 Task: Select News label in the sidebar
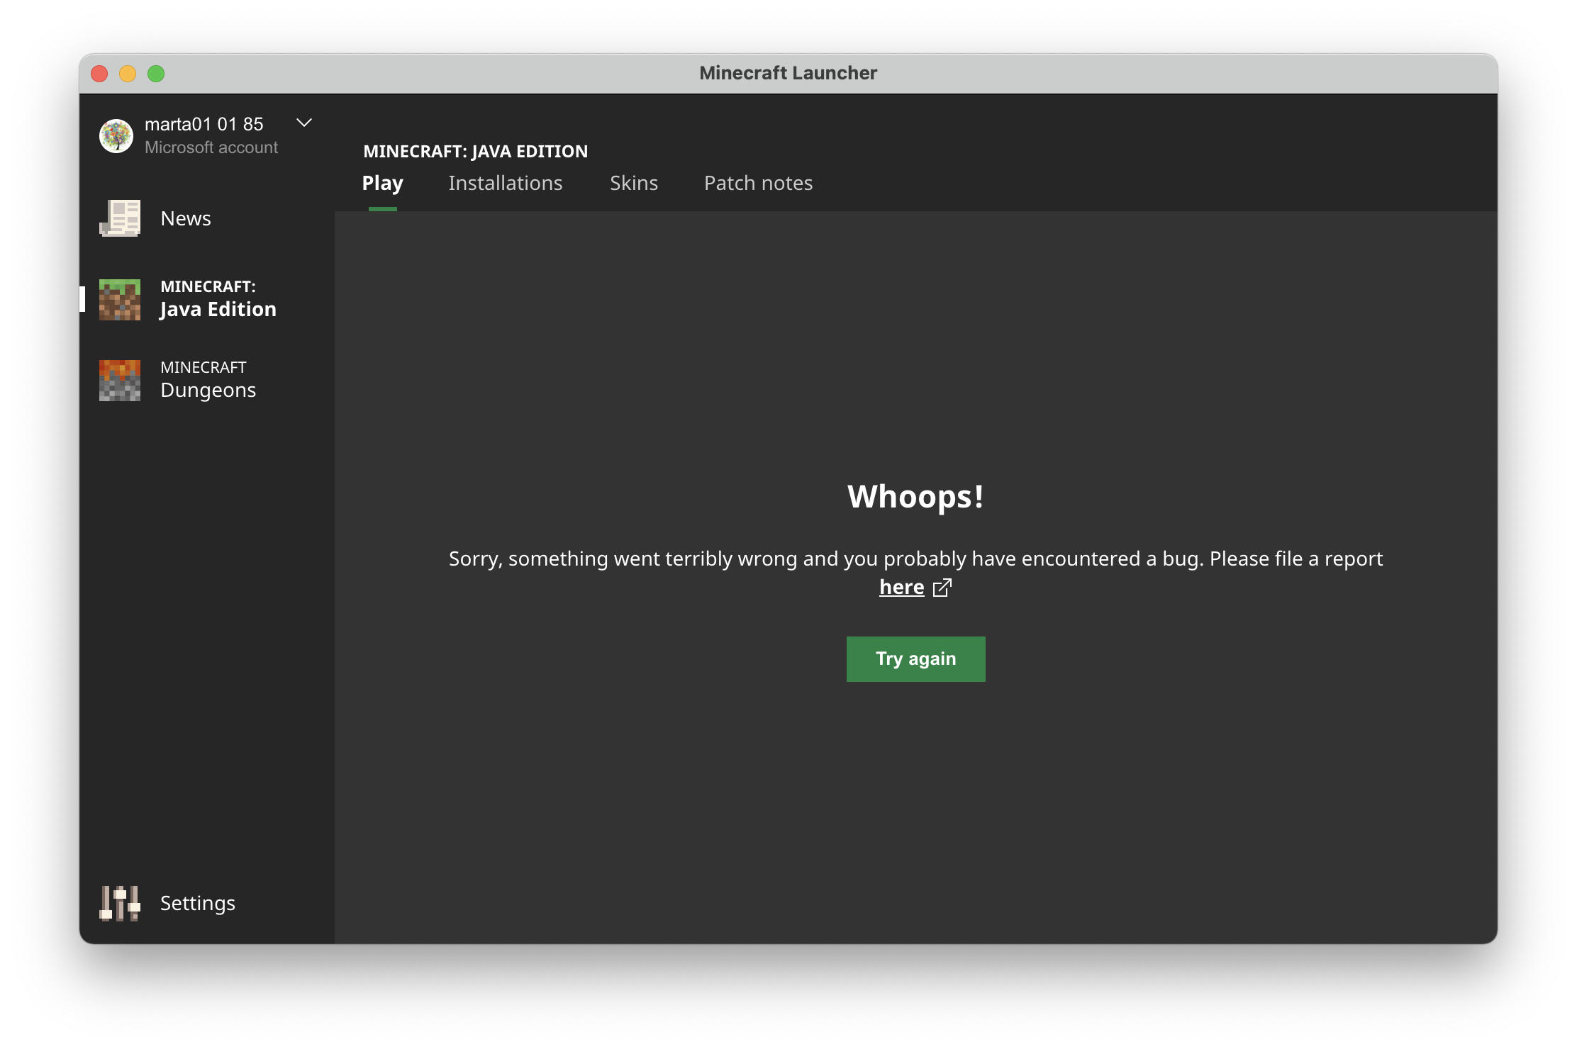point(186,218)
